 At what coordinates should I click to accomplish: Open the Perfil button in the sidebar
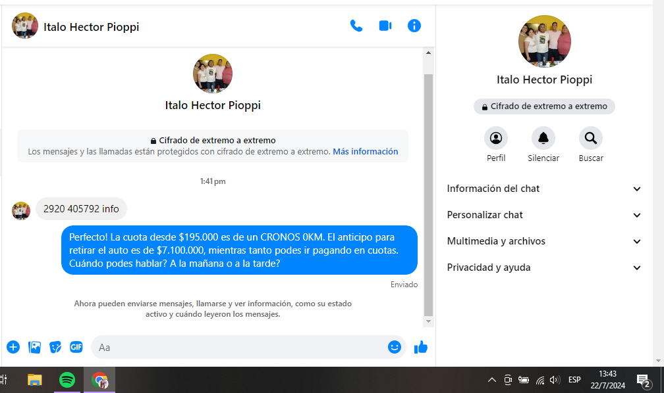click(x=496, y=139)
